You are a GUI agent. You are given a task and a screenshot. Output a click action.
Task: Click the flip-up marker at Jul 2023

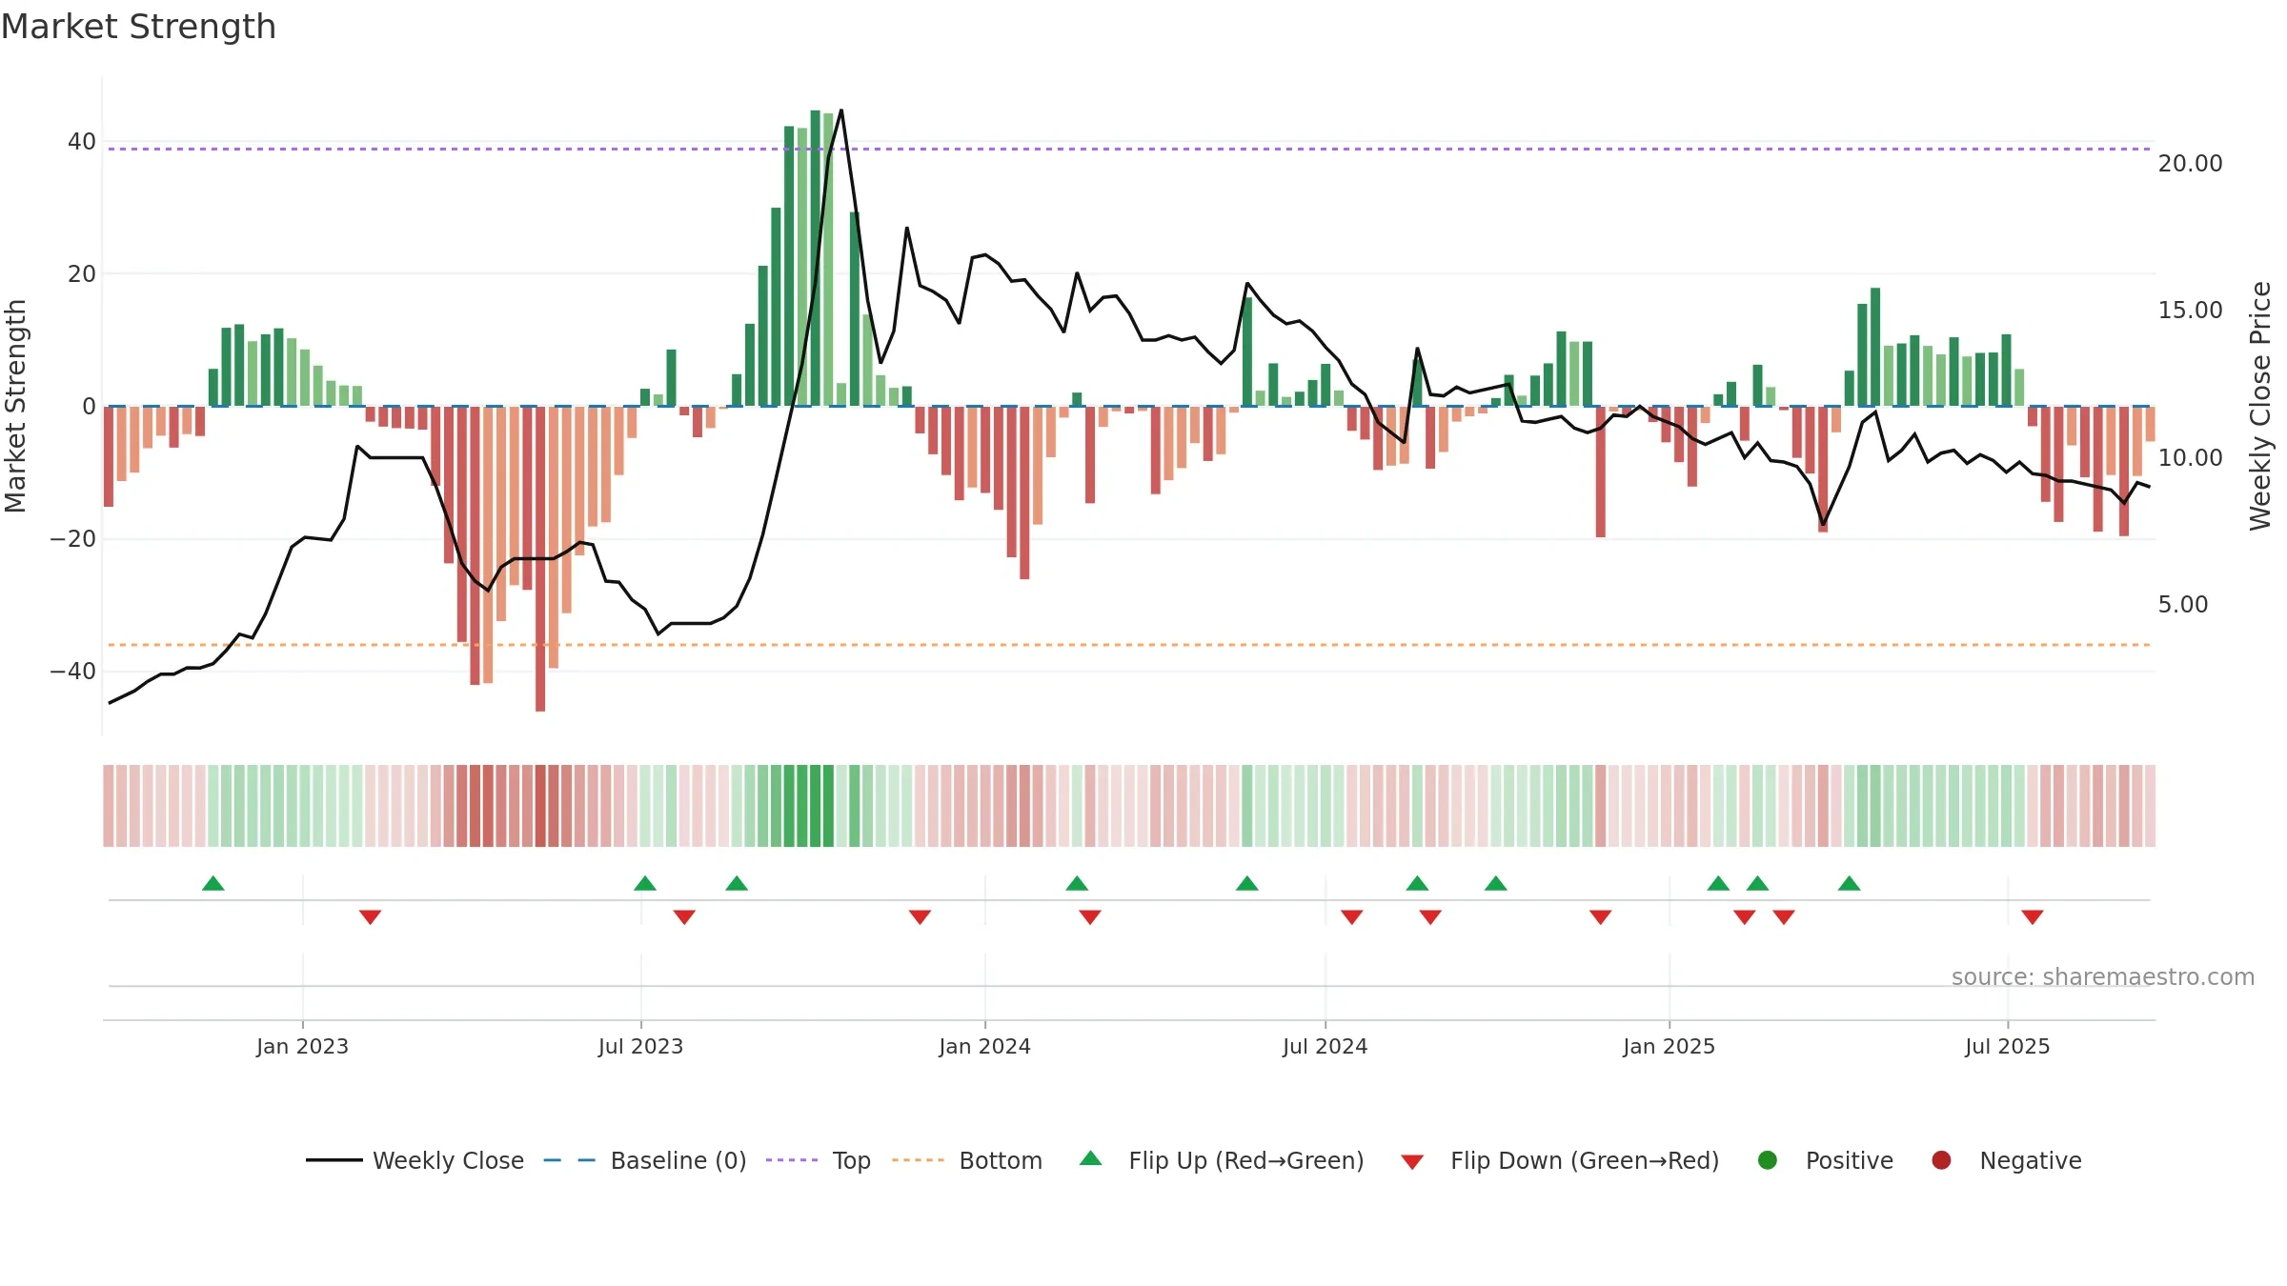[645, 883]
